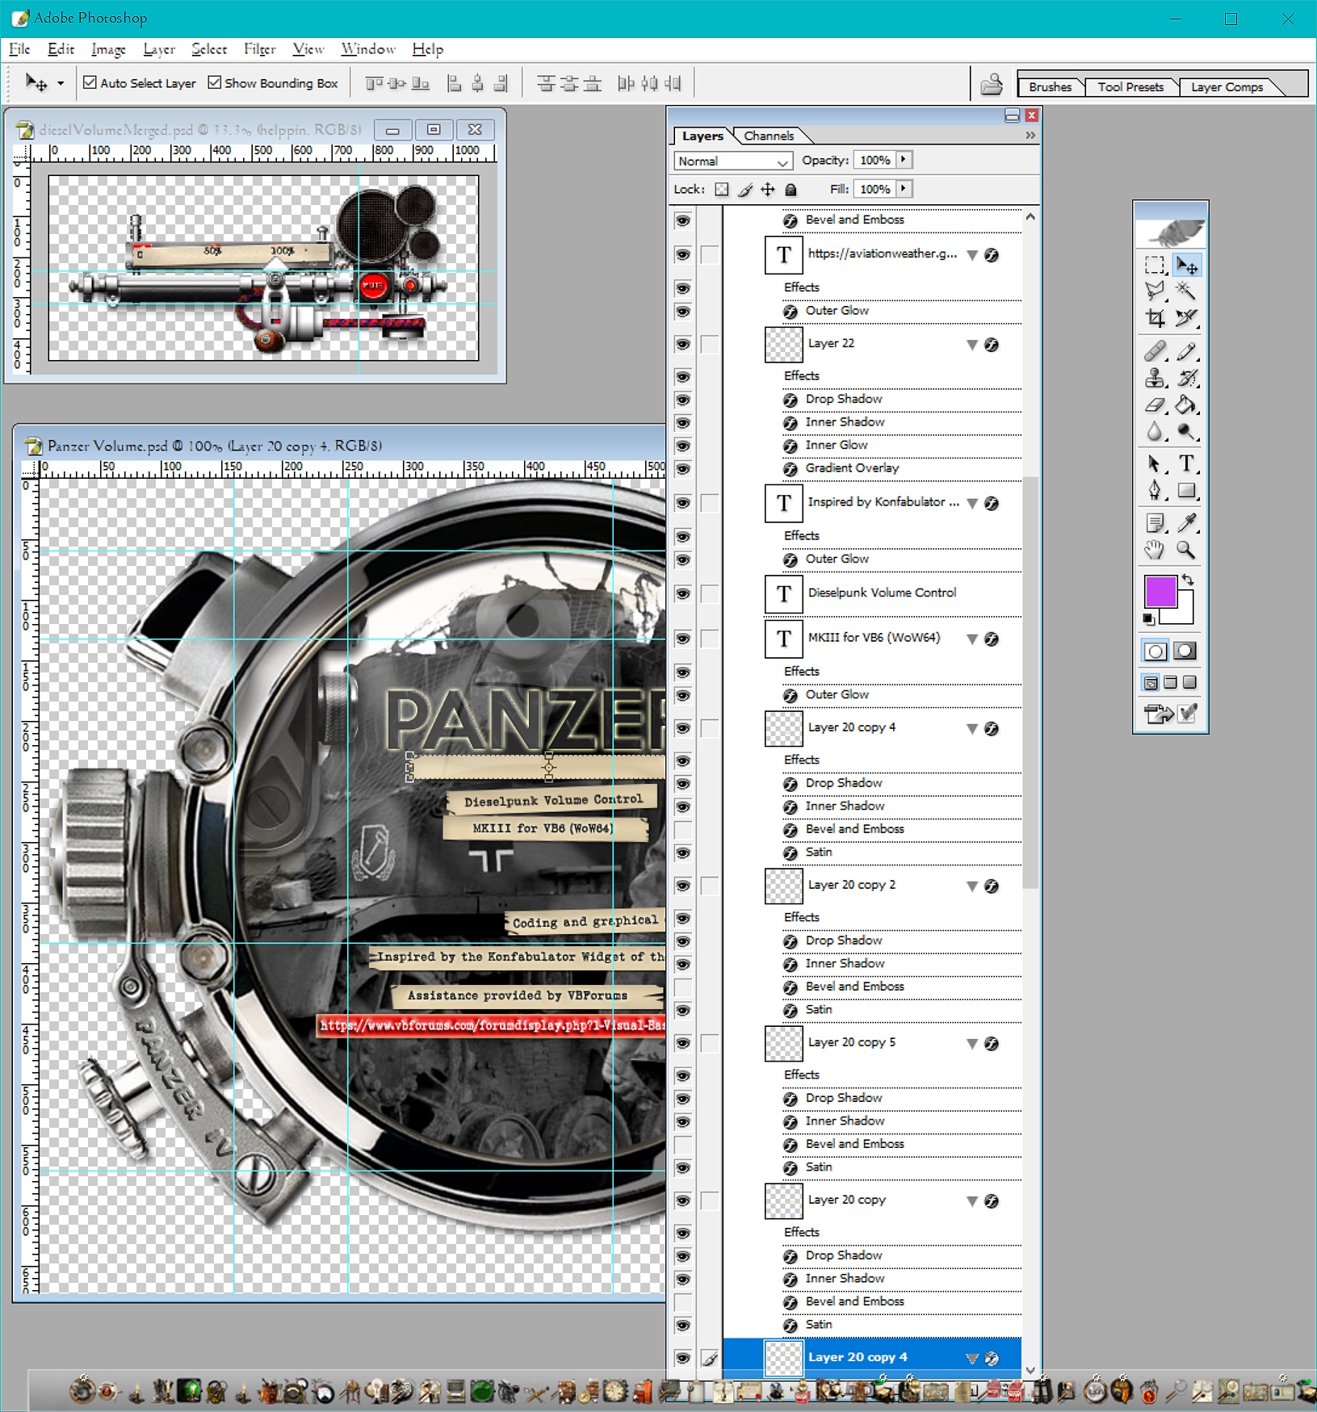Select the Eyedropper tool

point(1185,523)
